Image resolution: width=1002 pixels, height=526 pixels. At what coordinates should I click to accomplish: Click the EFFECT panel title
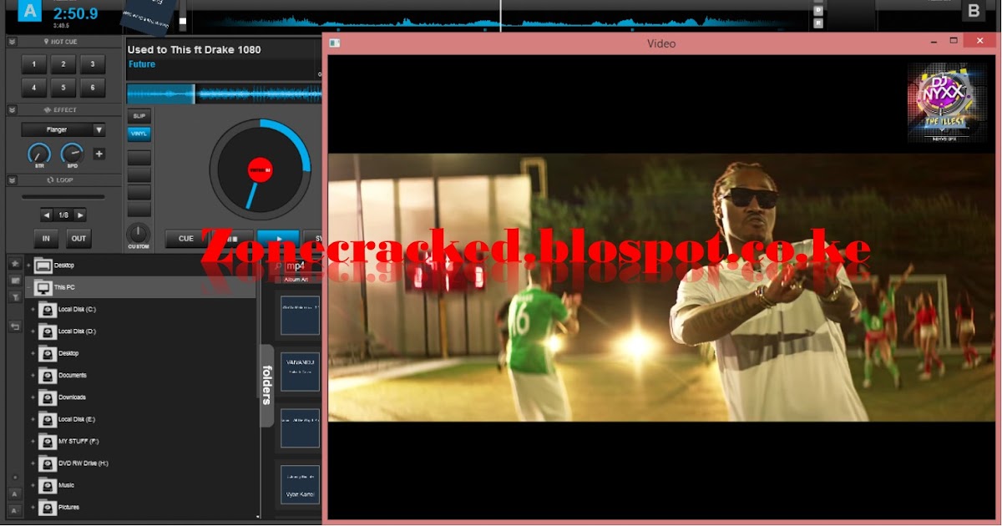pos(63,109)
